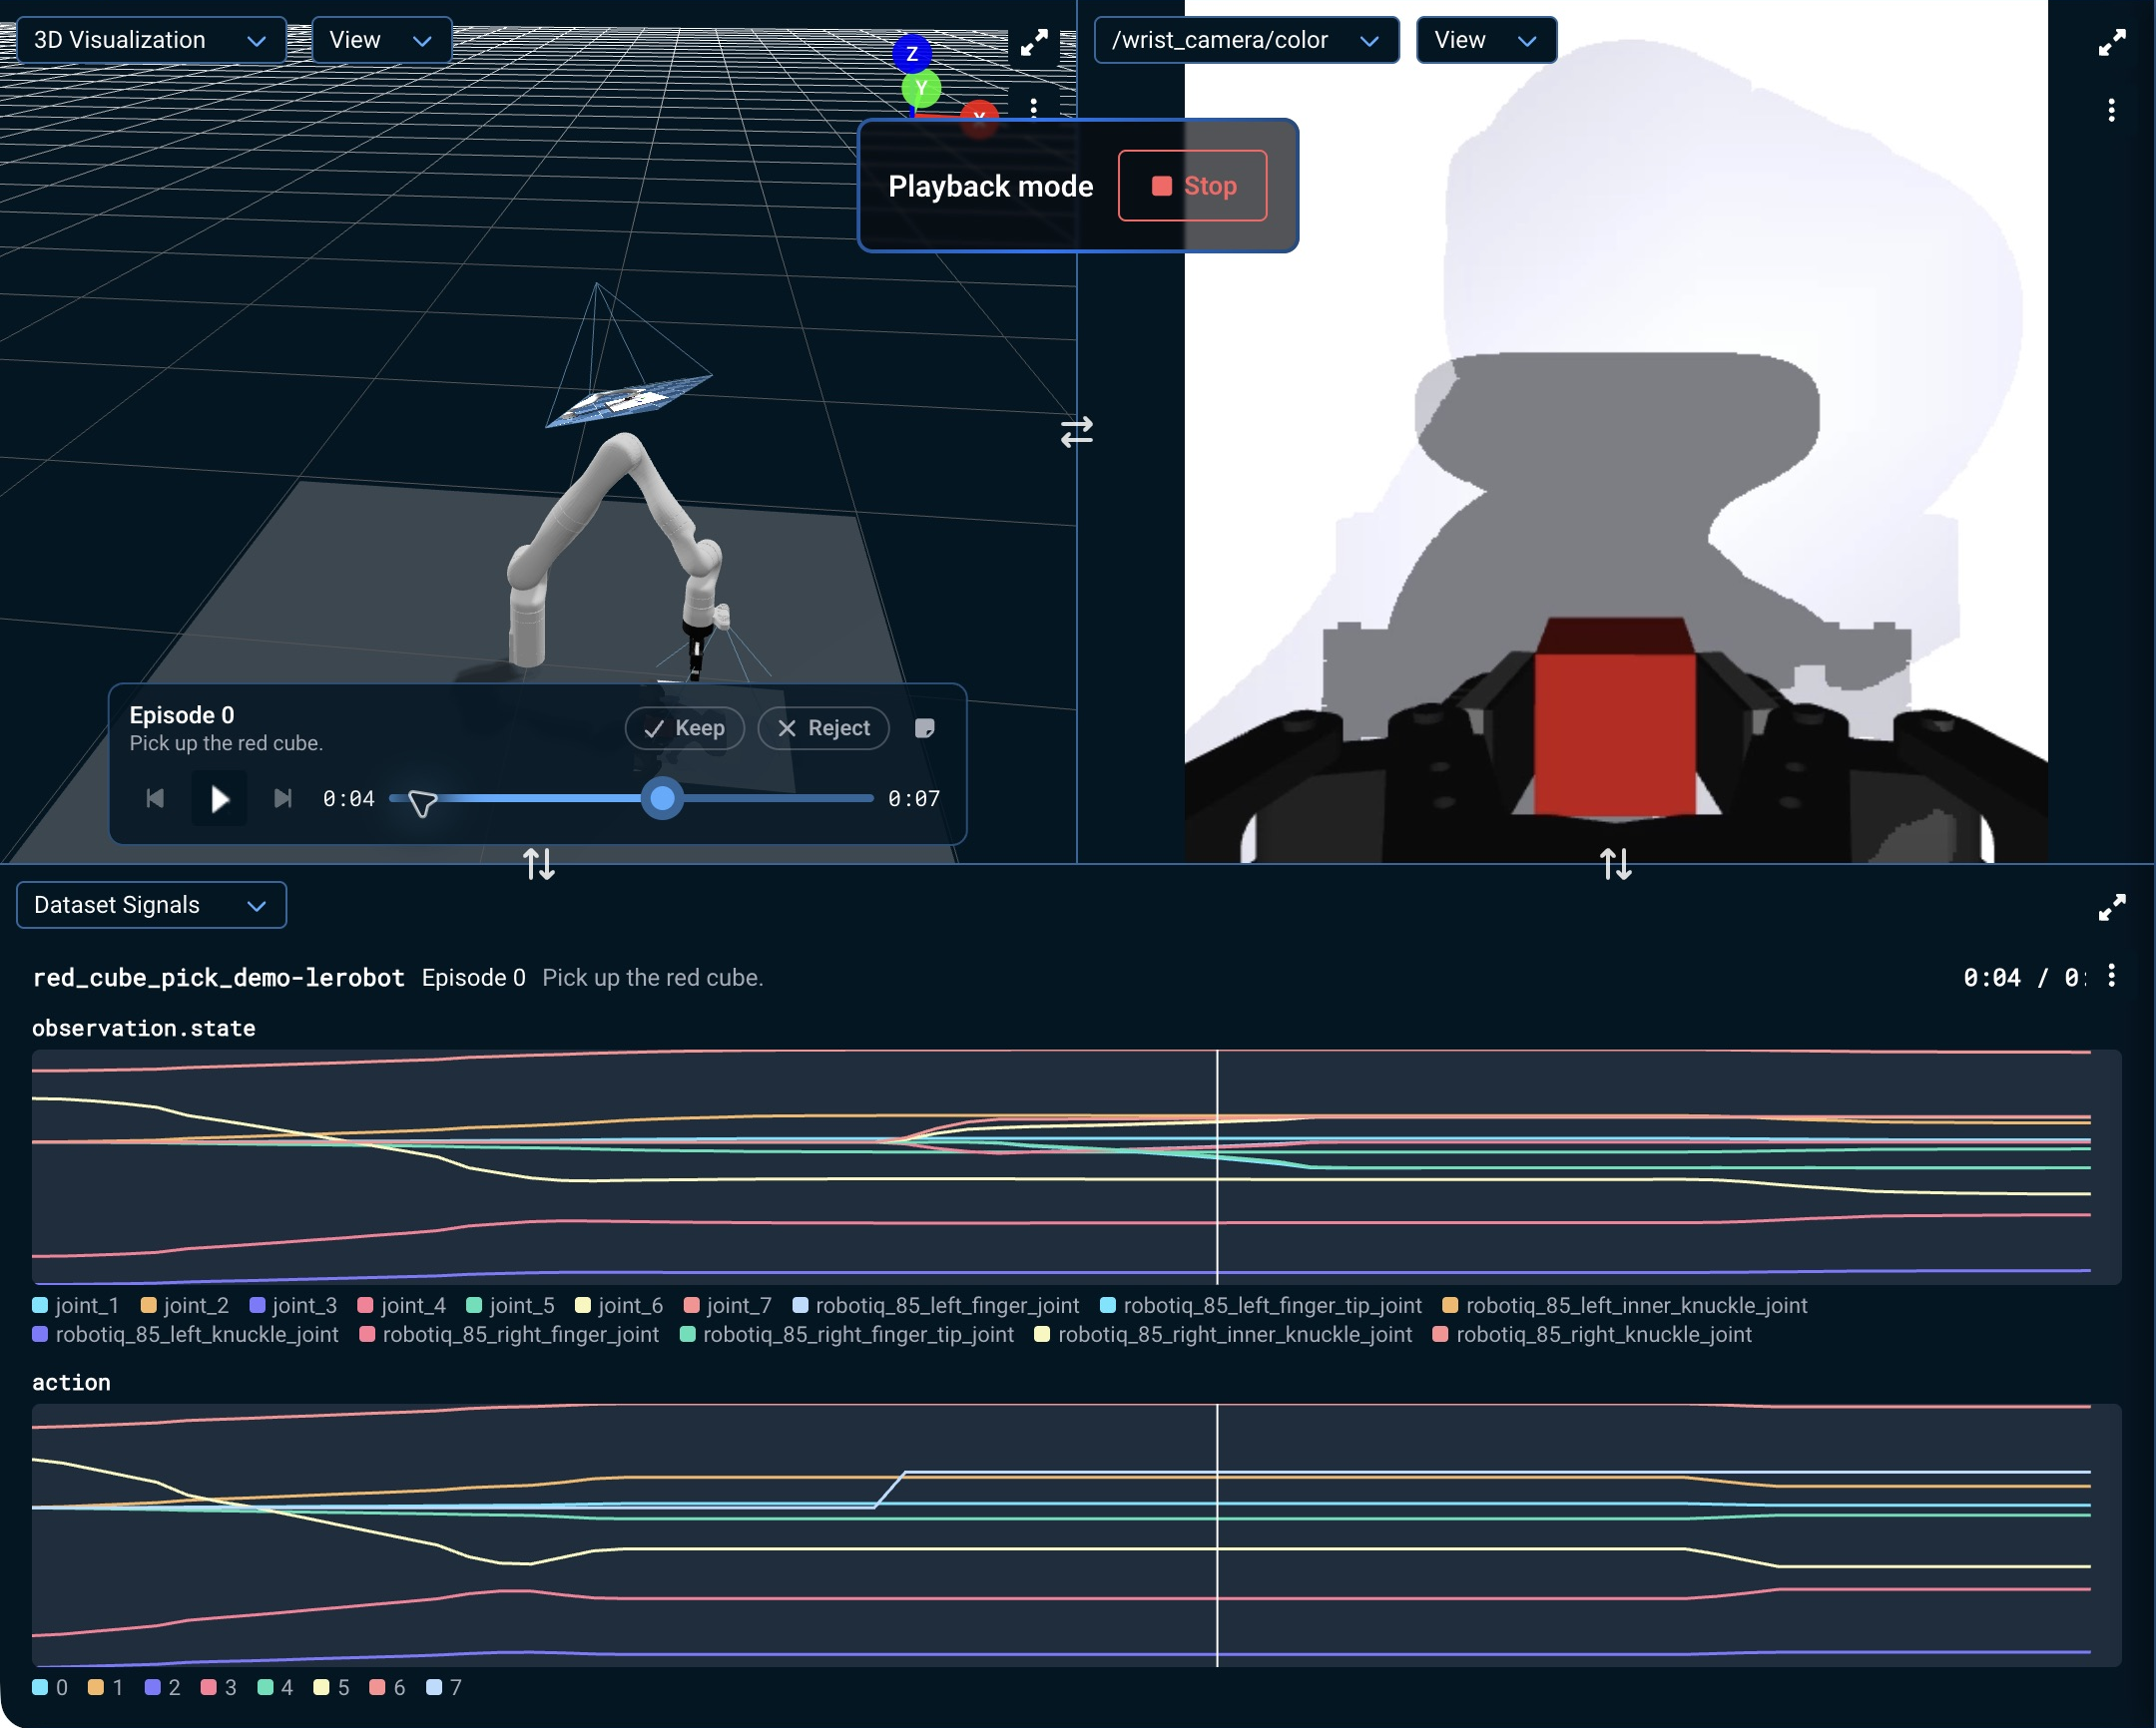
Task: Toggle robotiq_85_left_knuckle_joint legend entry
Action: [186, 1334]
